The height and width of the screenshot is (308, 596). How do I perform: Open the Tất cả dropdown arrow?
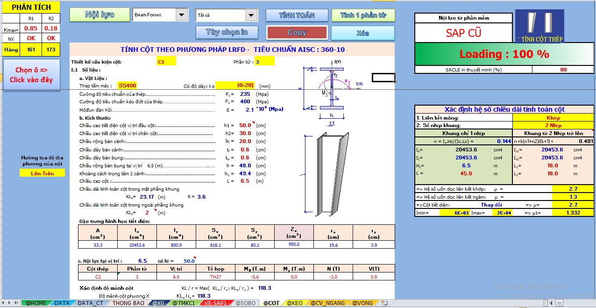click(x=252, y=15)
